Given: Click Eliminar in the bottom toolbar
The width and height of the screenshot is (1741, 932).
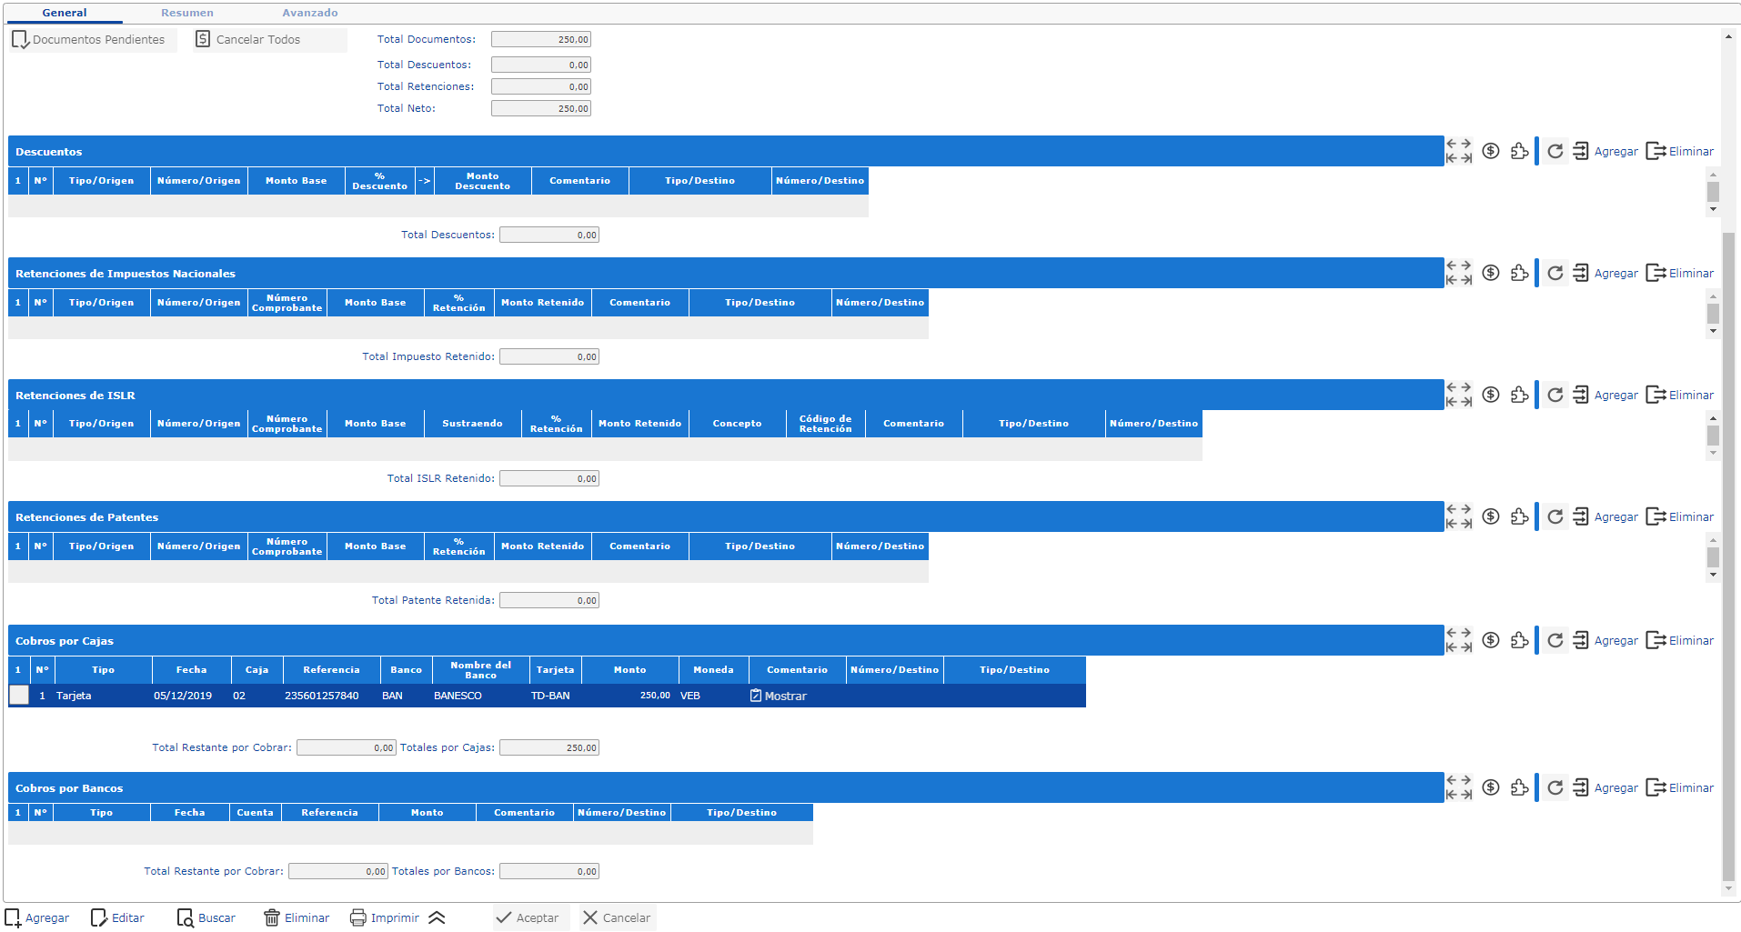Looking at the screenshot, I should pos(297,917).
